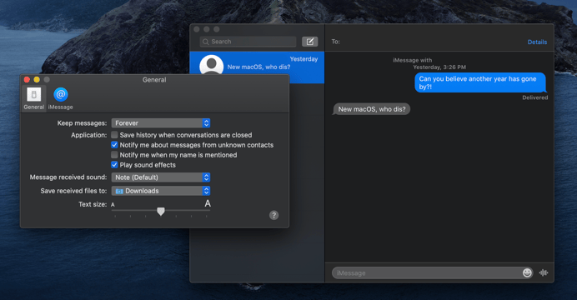Click the contact avatar in conversation list
577x300 pixels.
click(211, 65)
